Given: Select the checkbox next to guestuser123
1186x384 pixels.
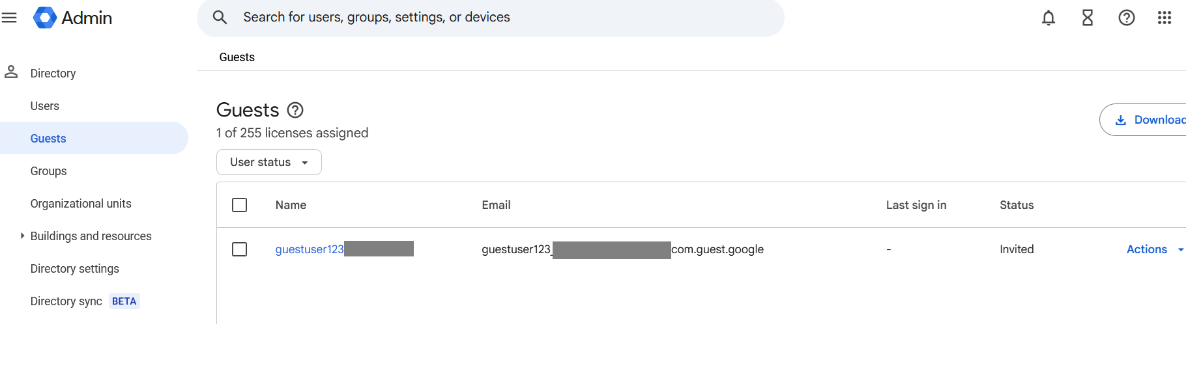Looking at the screenshot, I should coord(239,249).
